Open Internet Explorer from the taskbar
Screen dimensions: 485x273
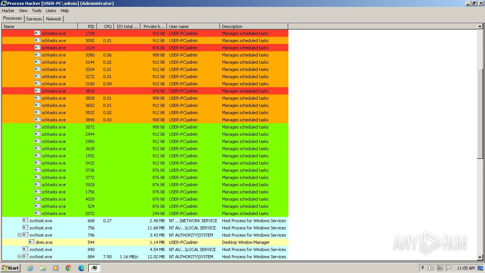(30, 268)
